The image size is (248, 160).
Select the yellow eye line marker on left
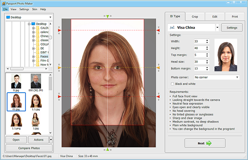[x=59, y=67]
